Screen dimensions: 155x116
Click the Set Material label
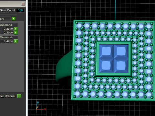pyautogui.click(x=8, y=96)
